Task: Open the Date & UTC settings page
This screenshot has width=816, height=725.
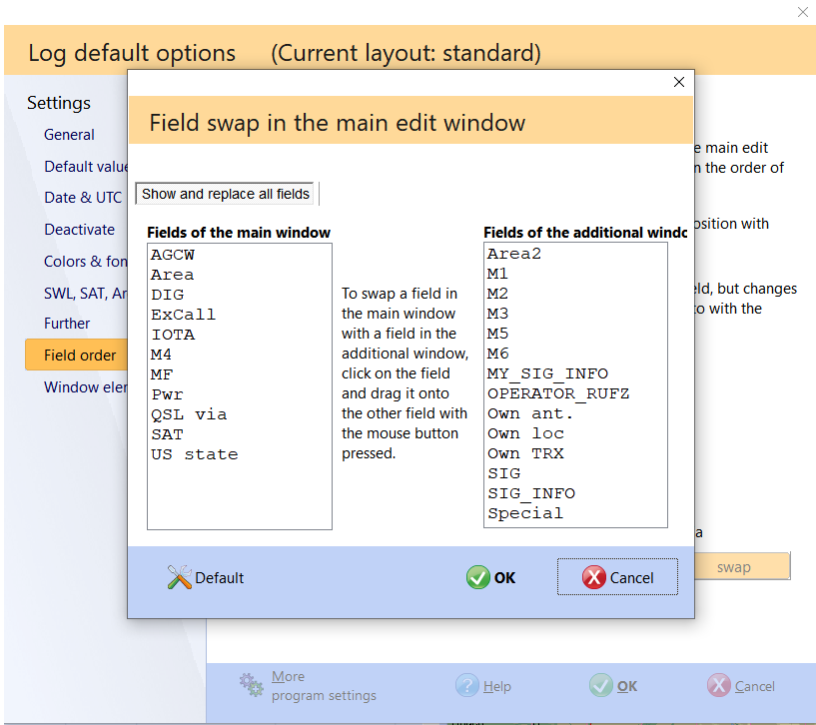Action: pyautogui.click(x=83, y=198)
